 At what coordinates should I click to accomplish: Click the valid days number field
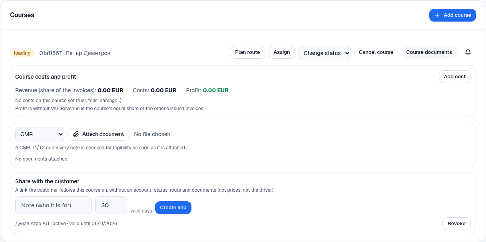click(x=111, y=205)
